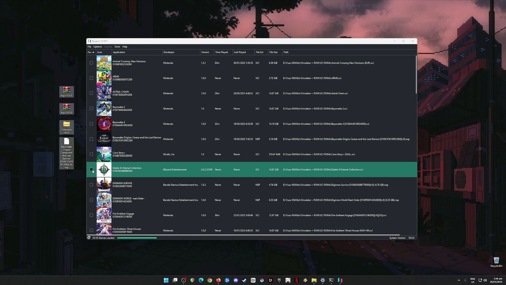The width and height of the screenshot is (506, 285).
Task: Select the Bayonetta Origins nsp desktop file
Action: tap(66, 154)
